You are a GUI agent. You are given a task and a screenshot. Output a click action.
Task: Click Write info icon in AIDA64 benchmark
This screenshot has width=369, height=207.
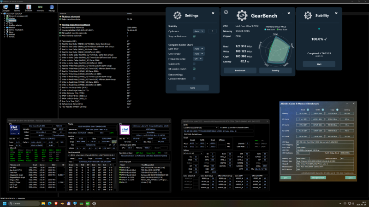(322, 109)
